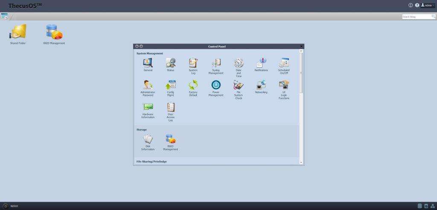The width and height of the screenshot is (437, 210).
Task: Open Factory Default option
Action: (x=193, y=88)
